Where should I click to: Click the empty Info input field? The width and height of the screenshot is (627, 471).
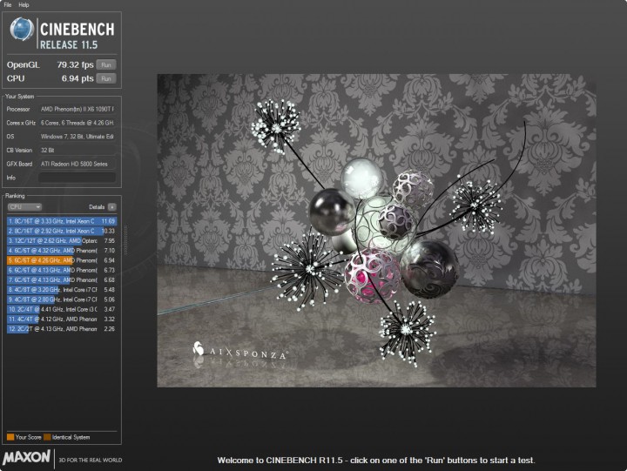coord(77,178)
